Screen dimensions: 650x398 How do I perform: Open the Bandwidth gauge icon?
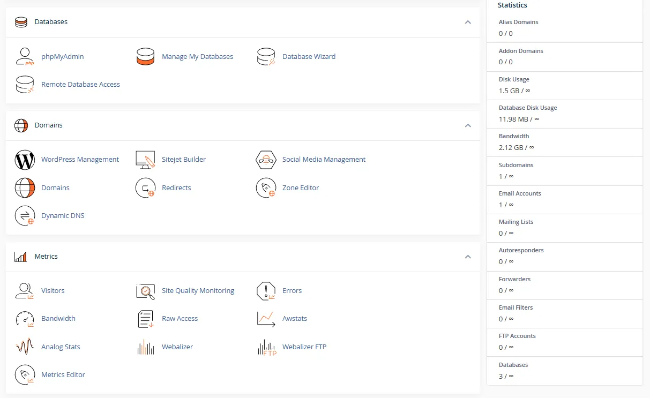(25, 319)
